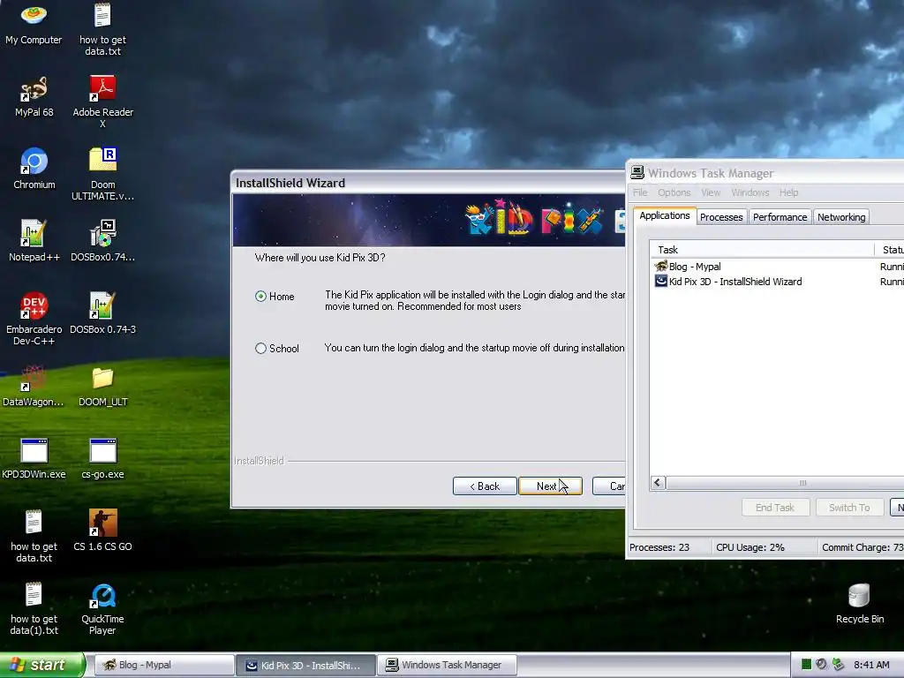Image resolution: width=904 pixels, height=678 pixels.
Task: Click the Task Manager title bar icon
Action: coord(637,172)
